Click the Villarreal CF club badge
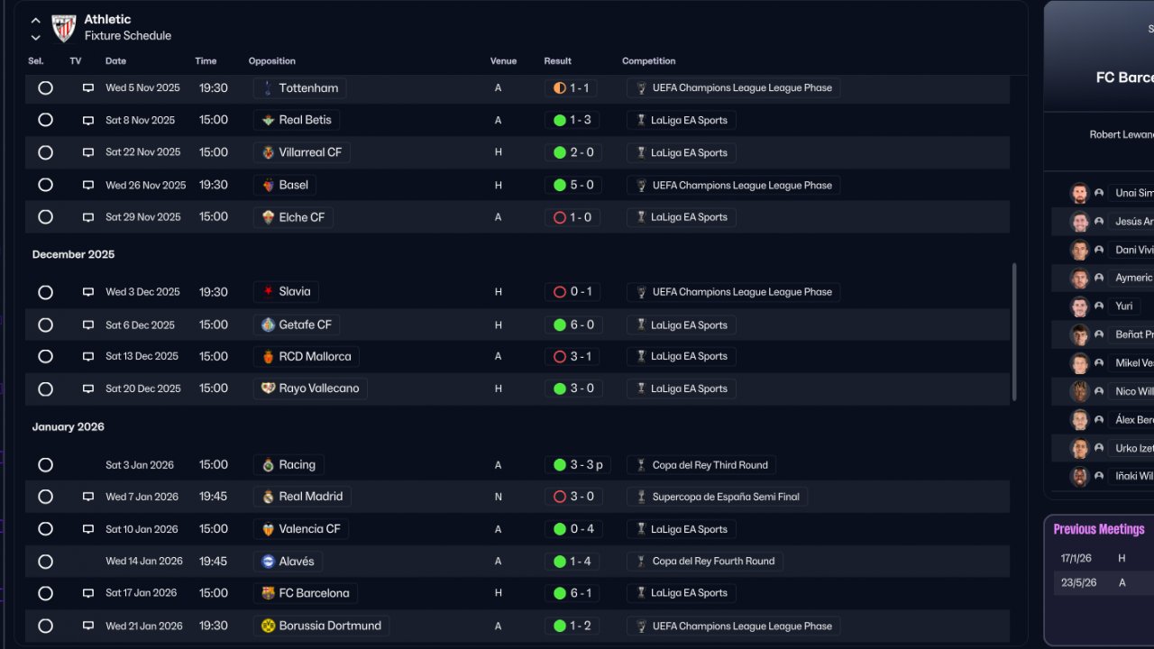Viewport: 1154px width, 649px height. [x=268, y=152]
